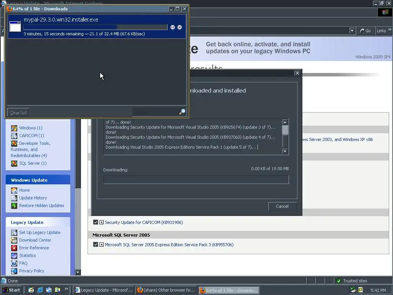Close the update install dialog with X
Viewport: 393px width, 295px height.
coord(297,73)
